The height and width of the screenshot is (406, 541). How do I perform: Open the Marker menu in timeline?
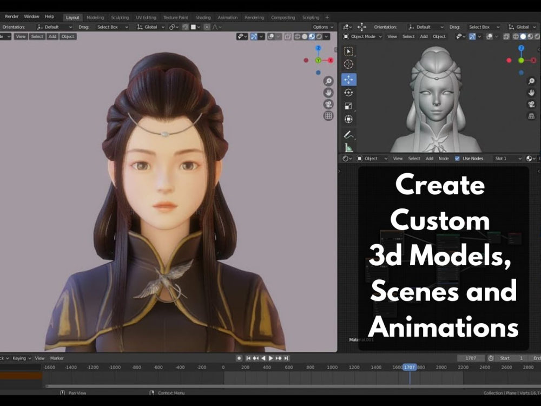click(57, 358)
